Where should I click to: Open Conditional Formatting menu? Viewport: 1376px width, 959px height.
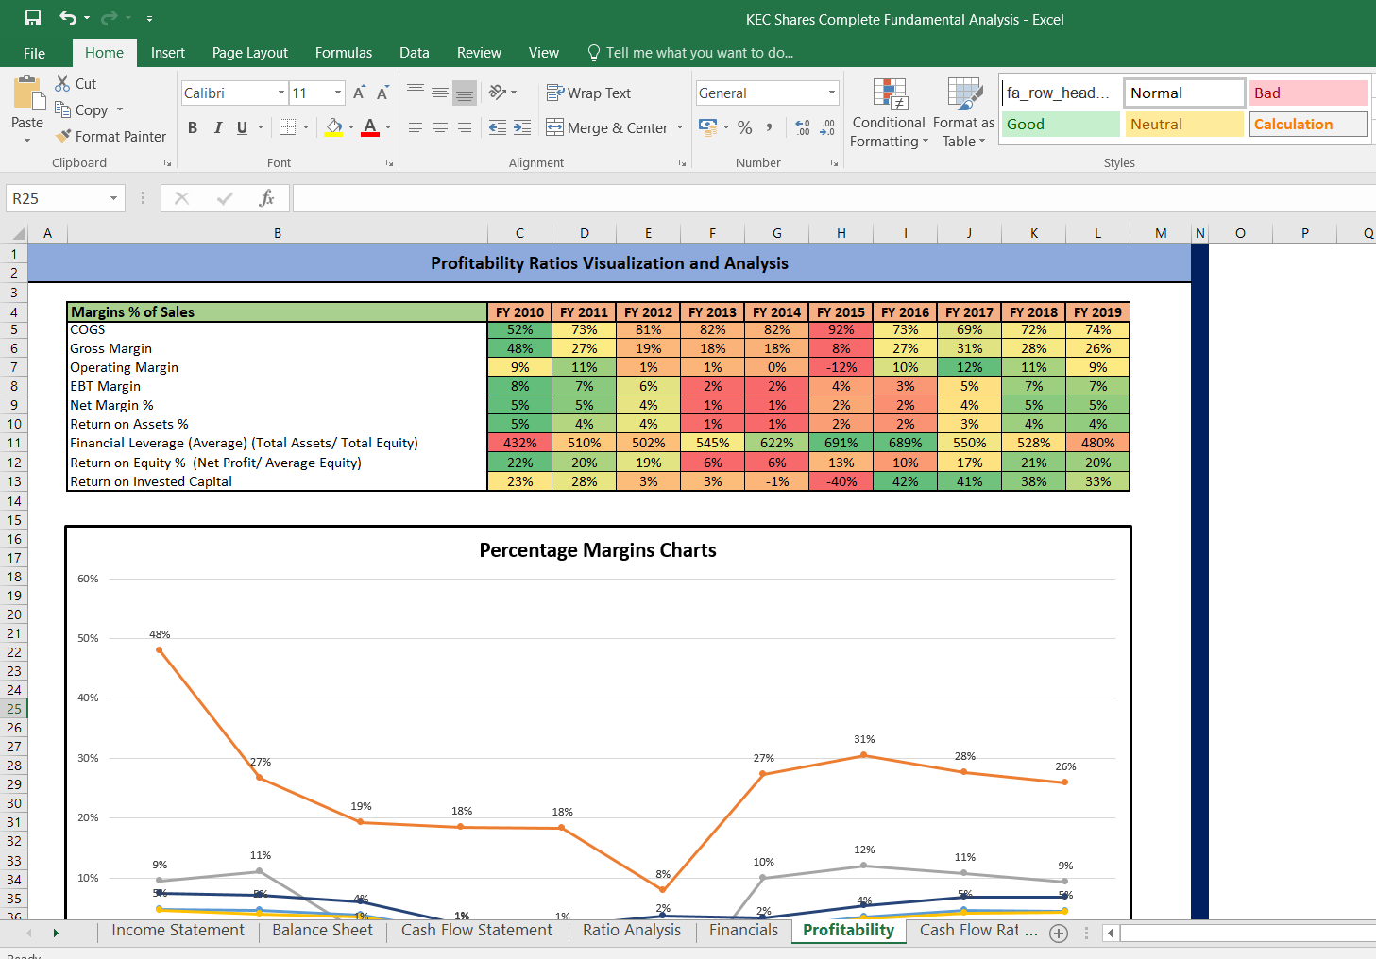tap(889, 112)
